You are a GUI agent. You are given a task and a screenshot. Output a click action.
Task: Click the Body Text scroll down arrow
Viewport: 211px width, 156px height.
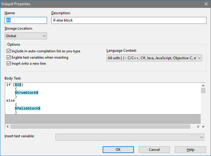[x=203, y=127]
